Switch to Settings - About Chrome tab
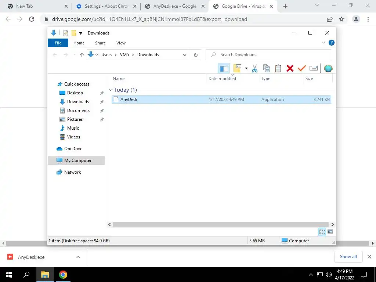 pos(106,6)
